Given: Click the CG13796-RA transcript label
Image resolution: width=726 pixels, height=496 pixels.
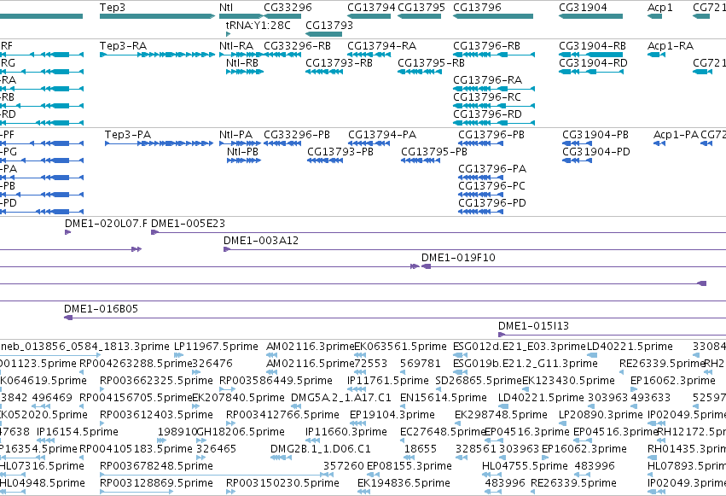Looking at the screenshot, I should point(487,80).
